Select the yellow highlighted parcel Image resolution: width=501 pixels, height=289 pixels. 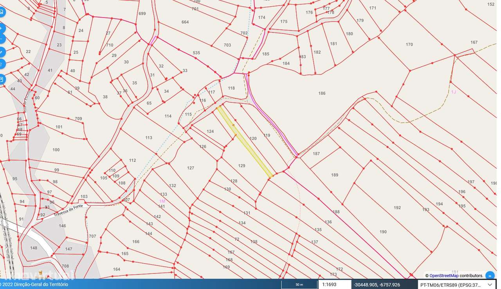pyautogui.click(x=245, y=141)
